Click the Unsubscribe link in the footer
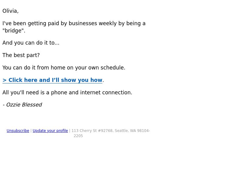Image resolution: width=243 pixels, height=182 pixels. coord(18,131)
